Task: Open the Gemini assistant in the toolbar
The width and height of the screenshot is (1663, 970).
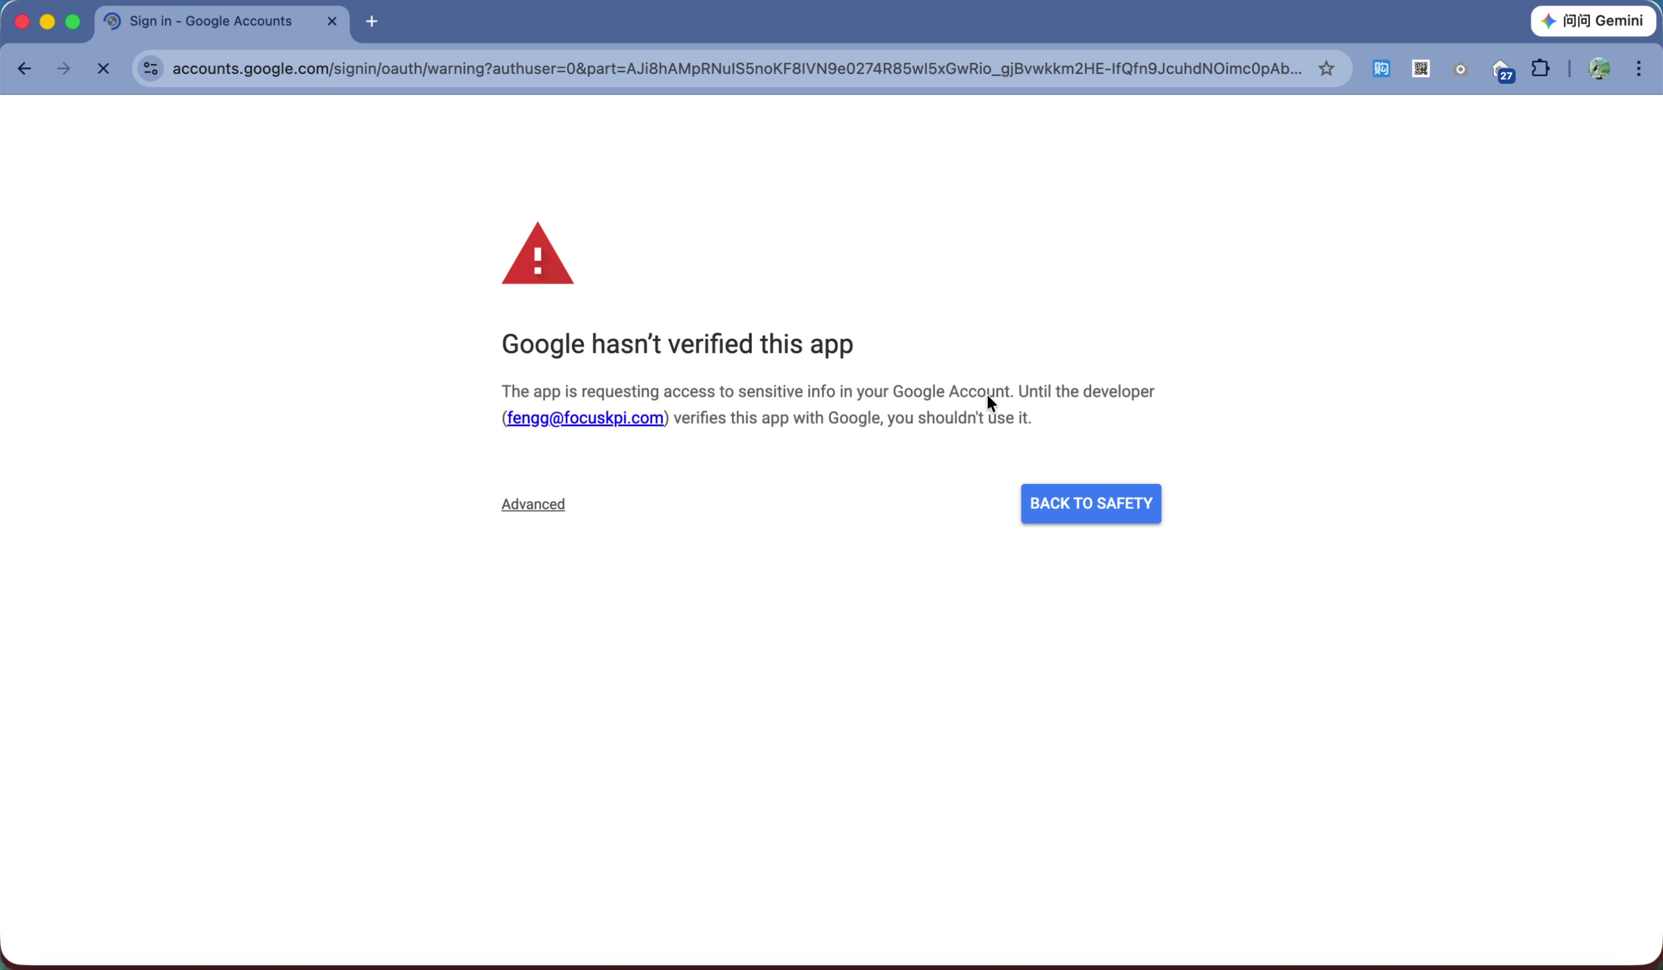Action: [1593, 20]
